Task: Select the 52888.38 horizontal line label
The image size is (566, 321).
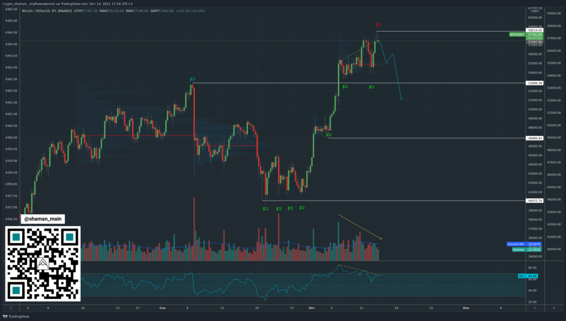Action: pyautogui.click(x=535, y=83)
